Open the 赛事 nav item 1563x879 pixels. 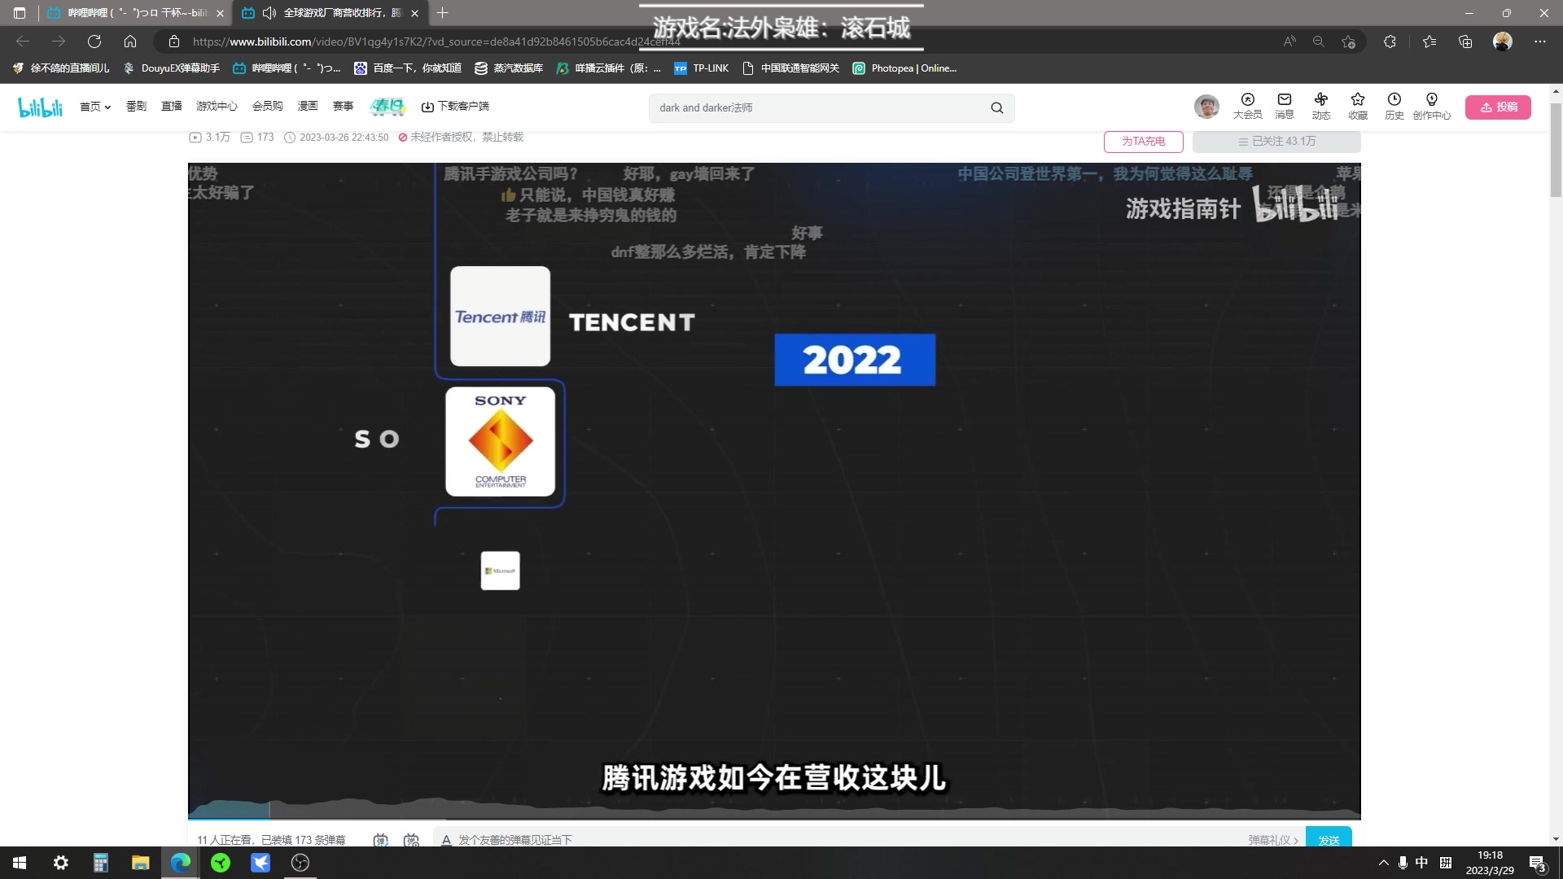click(x=343, y=107)
